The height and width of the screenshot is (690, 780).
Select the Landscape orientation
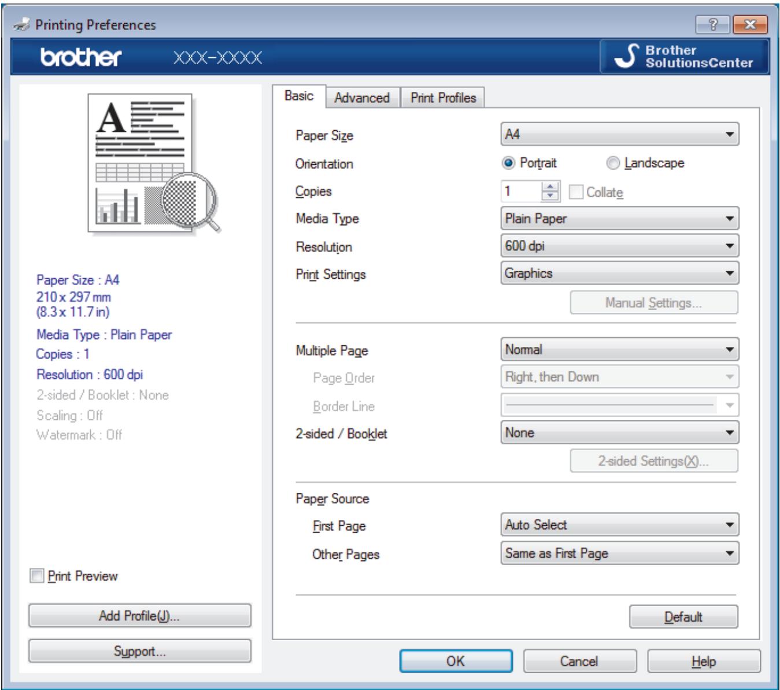click(645, 163)
